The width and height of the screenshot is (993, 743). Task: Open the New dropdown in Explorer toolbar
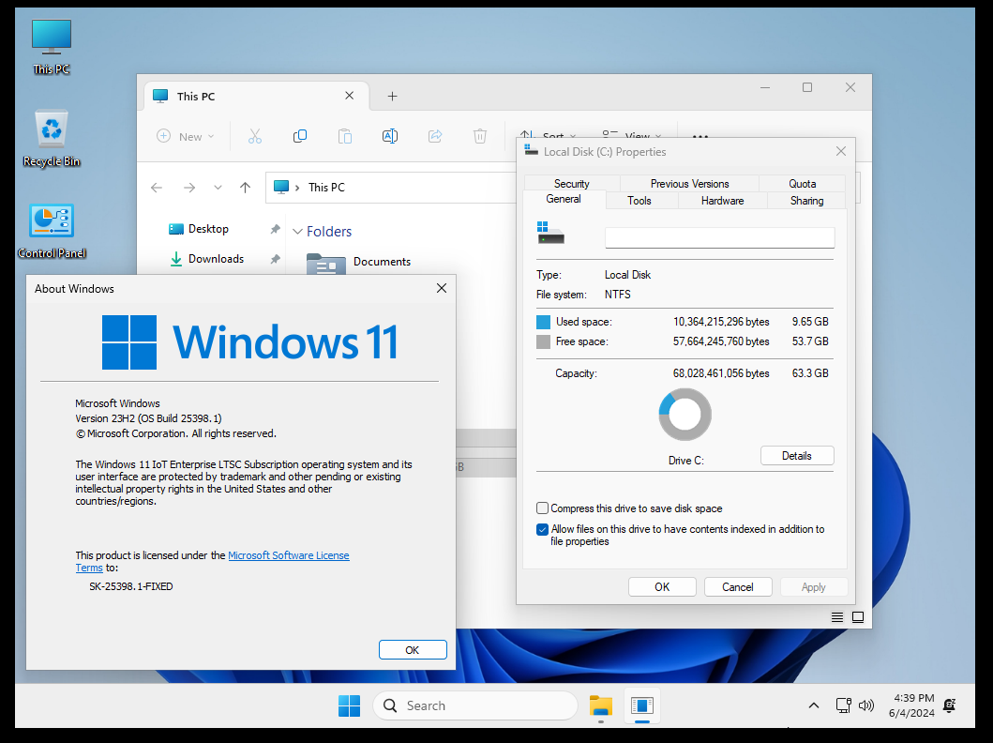click(x=186, y=136)
